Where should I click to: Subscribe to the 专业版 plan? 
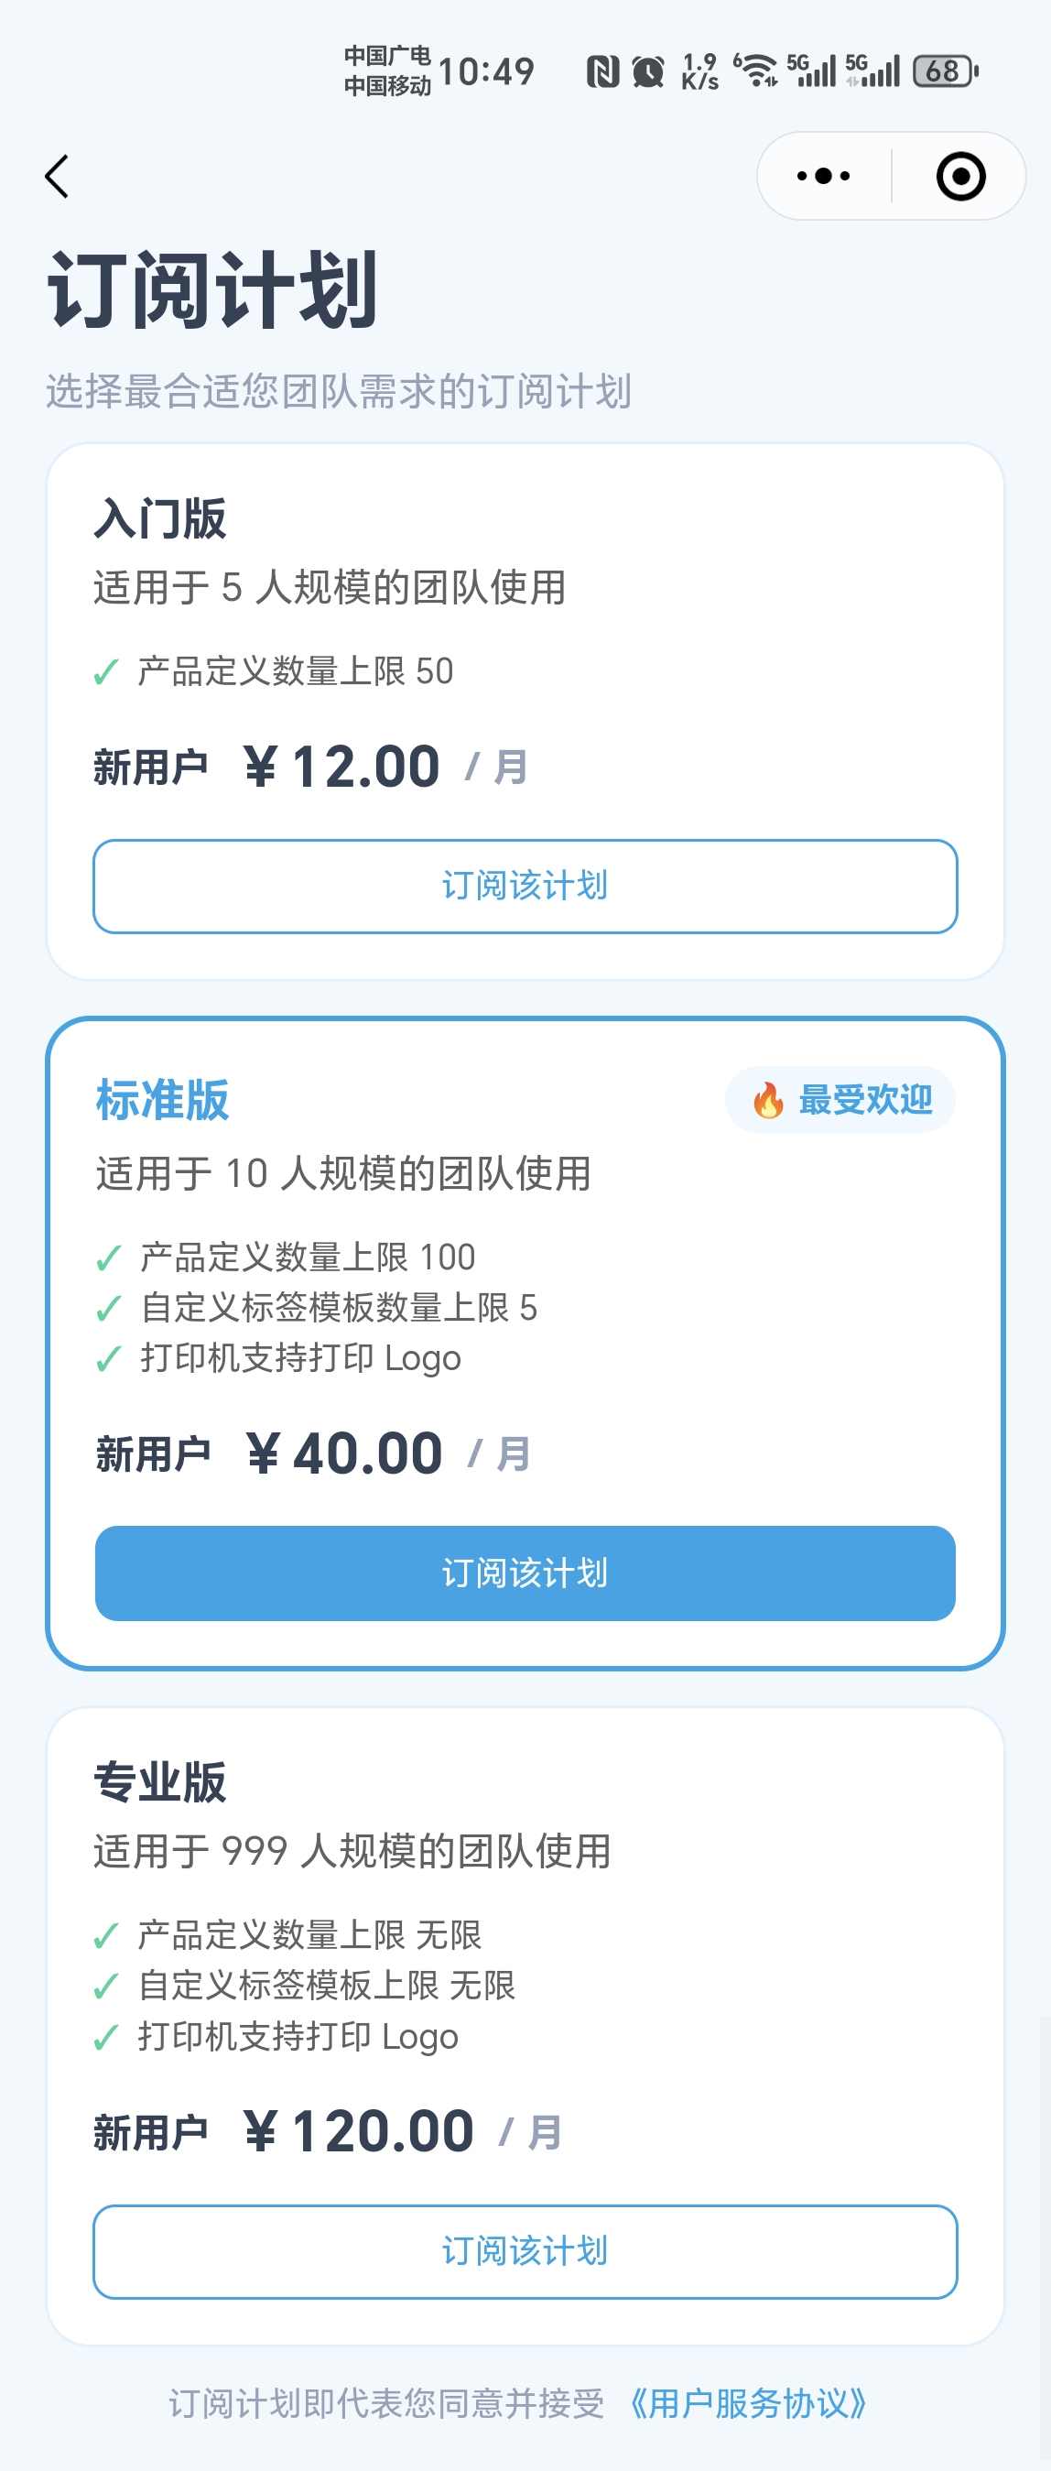[525, 2250]
